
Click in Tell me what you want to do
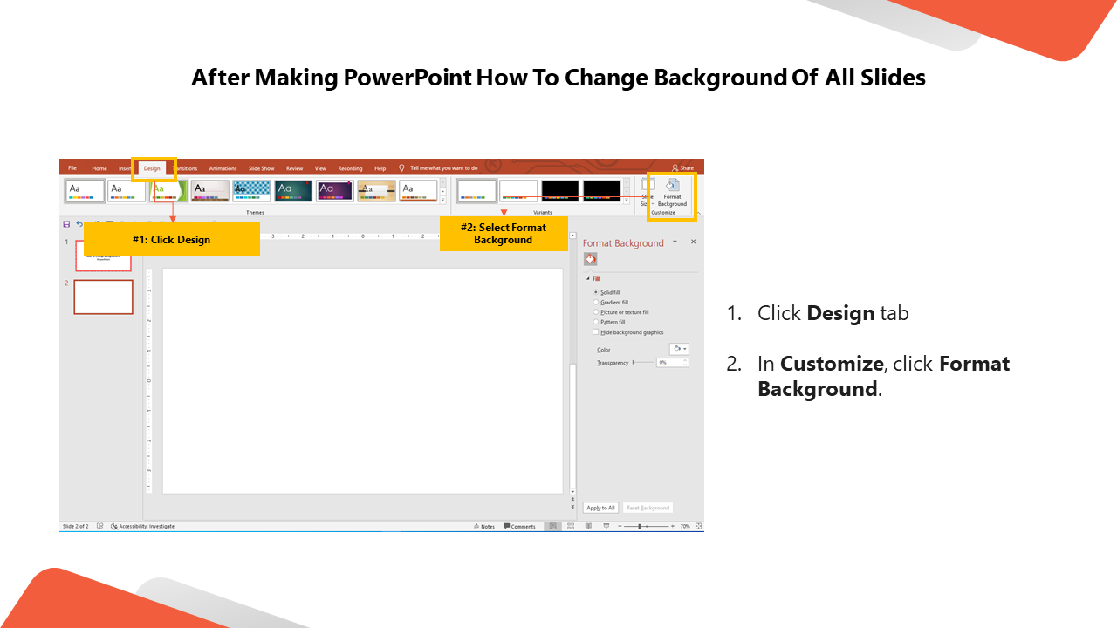[x=444, y=167]
